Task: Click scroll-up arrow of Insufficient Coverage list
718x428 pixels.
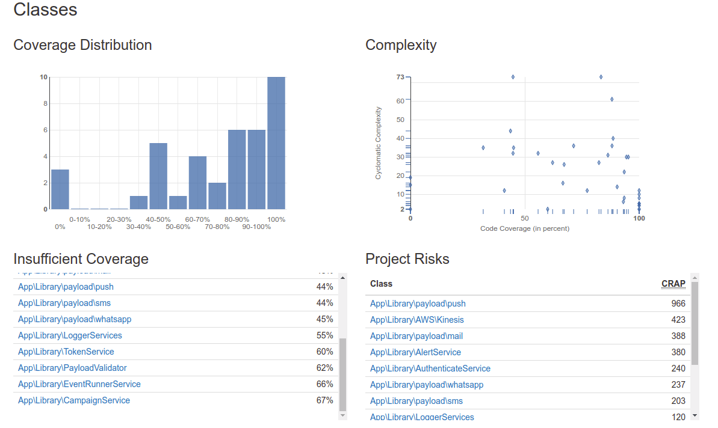Action: pos(342,278)
